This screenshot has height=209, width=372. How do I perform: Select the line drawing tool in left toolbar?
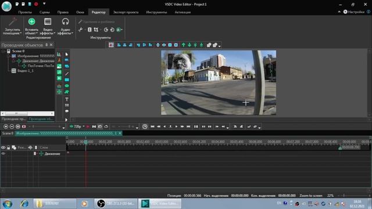click(x=67, y=74)
